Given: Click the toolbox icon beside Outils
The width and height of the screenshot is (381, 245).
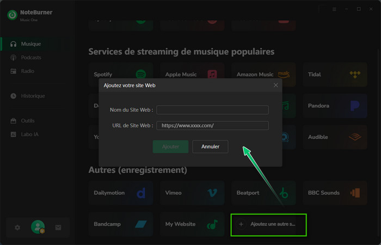Looking at the screenshot, I should tap(14, 121).
